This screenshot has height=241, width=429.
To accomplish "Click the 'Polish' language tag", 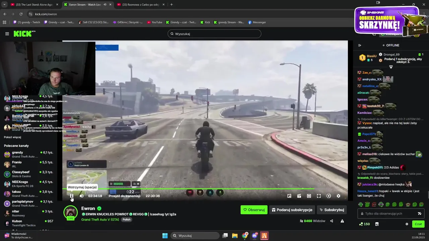I will (126, 220).
